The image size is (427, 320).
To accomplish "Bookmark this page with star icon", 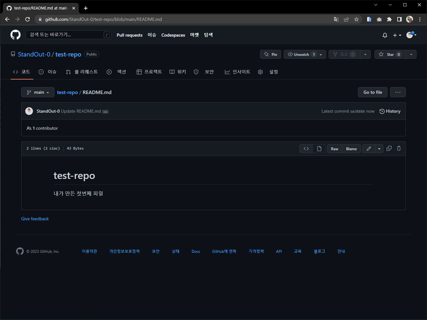I will pos(356,19).
